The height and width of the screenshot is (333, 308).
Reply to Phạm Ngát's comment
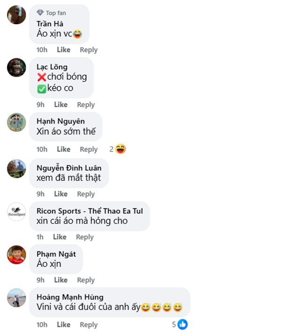pyautogui.click(x=86, y=280)
